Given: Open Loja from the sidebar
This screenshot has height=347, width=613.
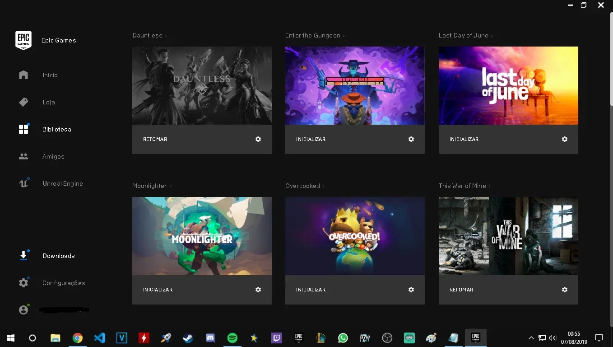Looking at the screenshot, I should pyautogui.click(x=49, y=102).
